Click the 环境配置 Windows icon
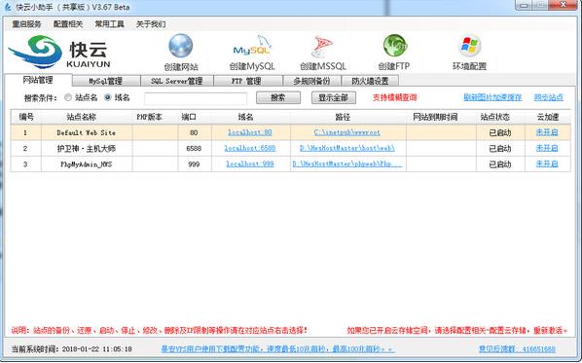 click(469, 46)
